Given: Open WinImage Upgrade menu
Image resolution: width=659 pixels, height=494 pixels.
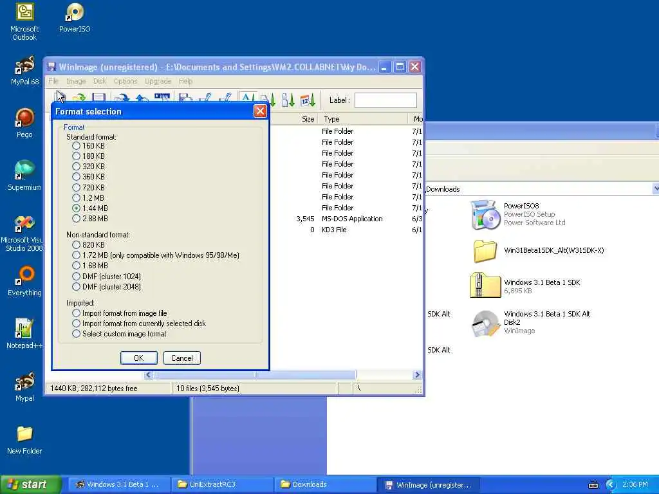Looking at the screenshot, I should point(158,81).
